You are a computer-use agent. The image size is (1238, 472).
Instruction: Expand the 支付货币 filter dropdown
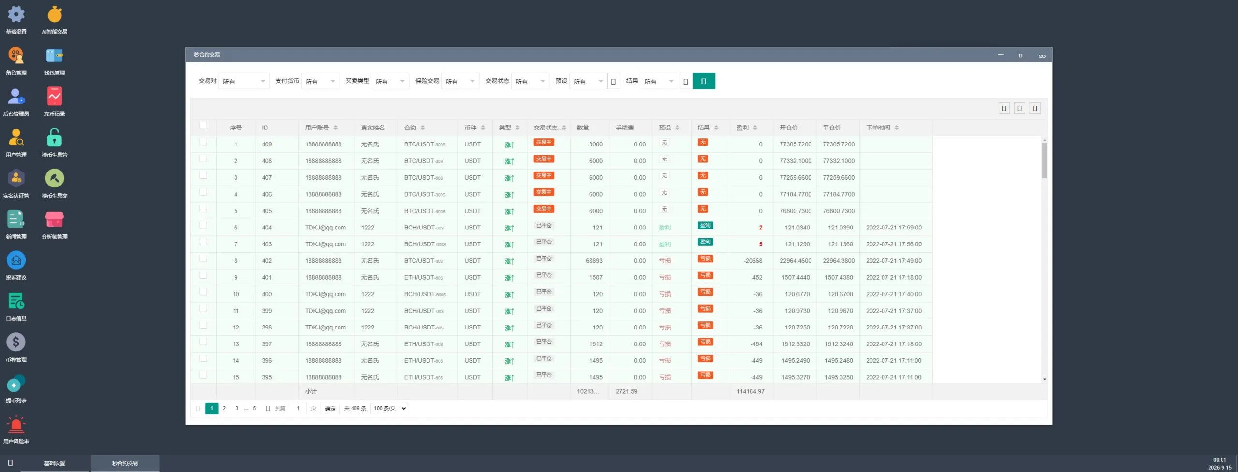tap(320, 81)
